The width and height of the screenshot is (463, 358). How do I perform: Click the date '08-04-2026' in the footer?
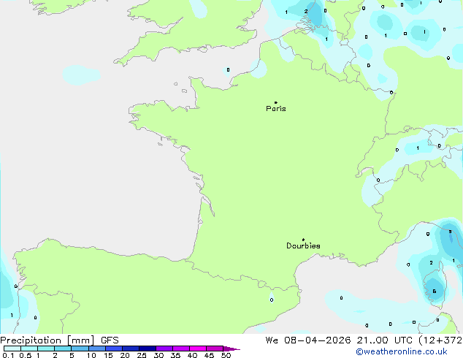(318, 340)
